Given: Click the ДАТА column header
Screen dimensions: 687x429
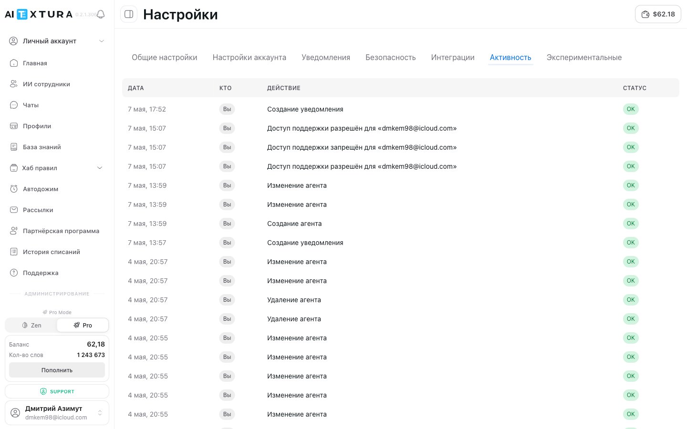Looking at the screenshot, I should tap(136, 88).
